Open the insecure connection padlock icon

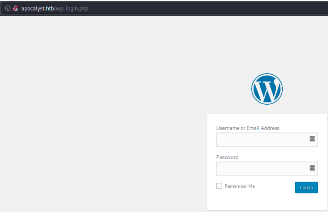(x=15, y=8)
